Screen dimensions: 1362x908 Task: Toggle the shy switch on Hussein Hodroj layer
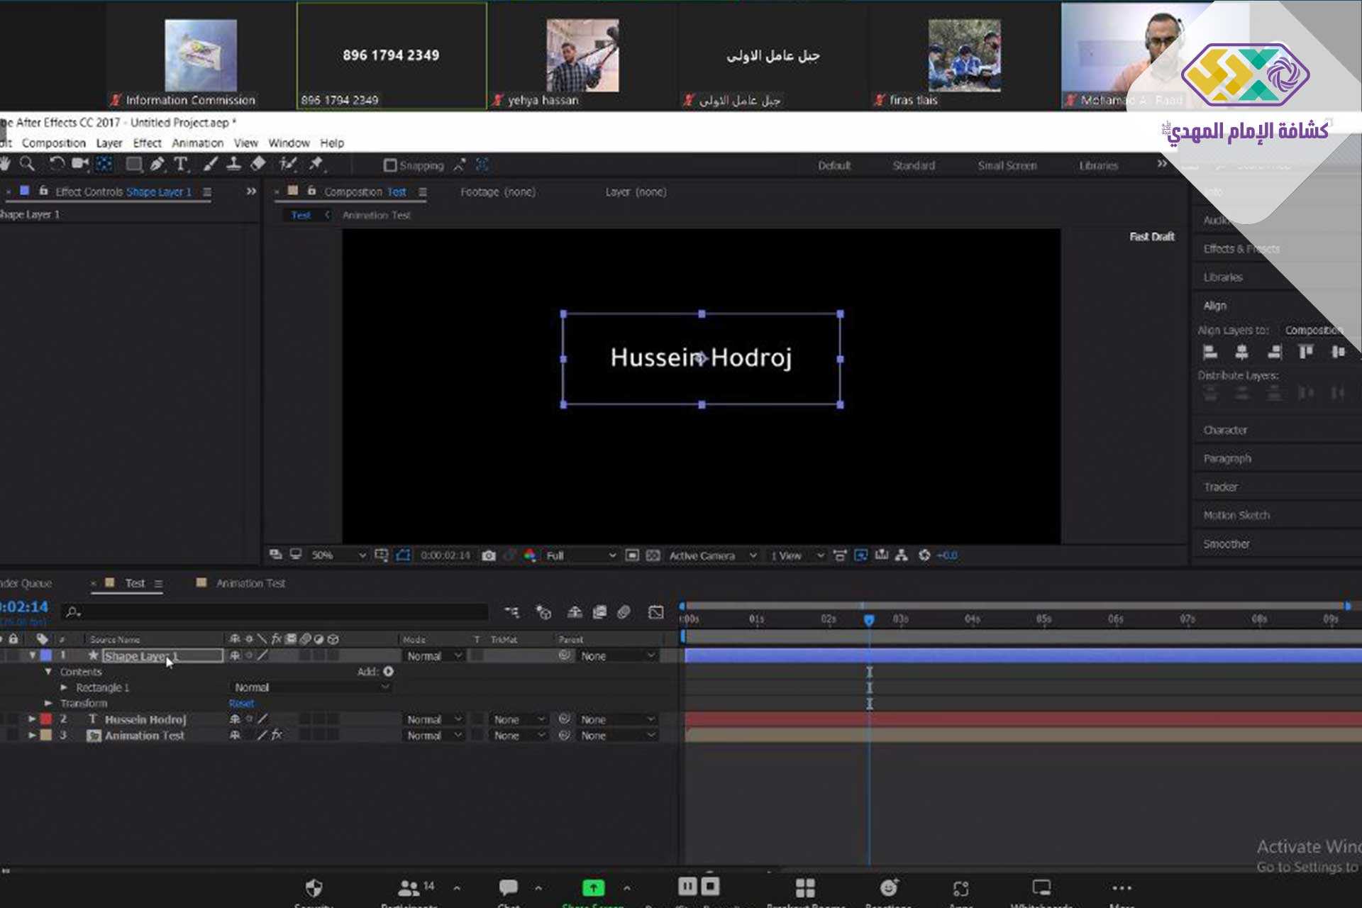pos(235,719)
